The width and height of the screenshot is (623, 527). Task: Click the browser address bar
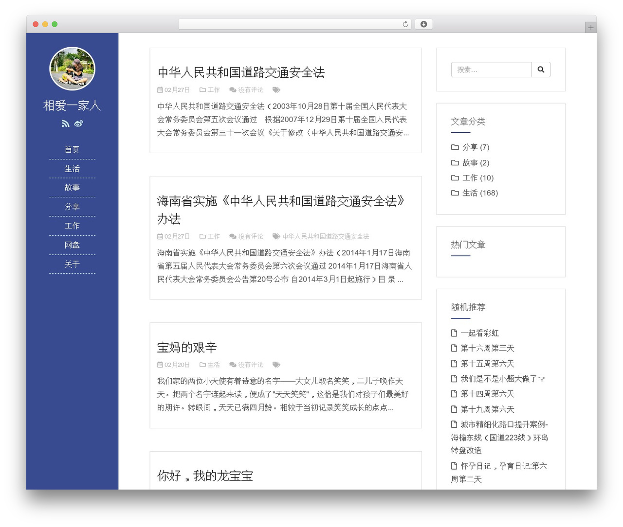[295, 24]
